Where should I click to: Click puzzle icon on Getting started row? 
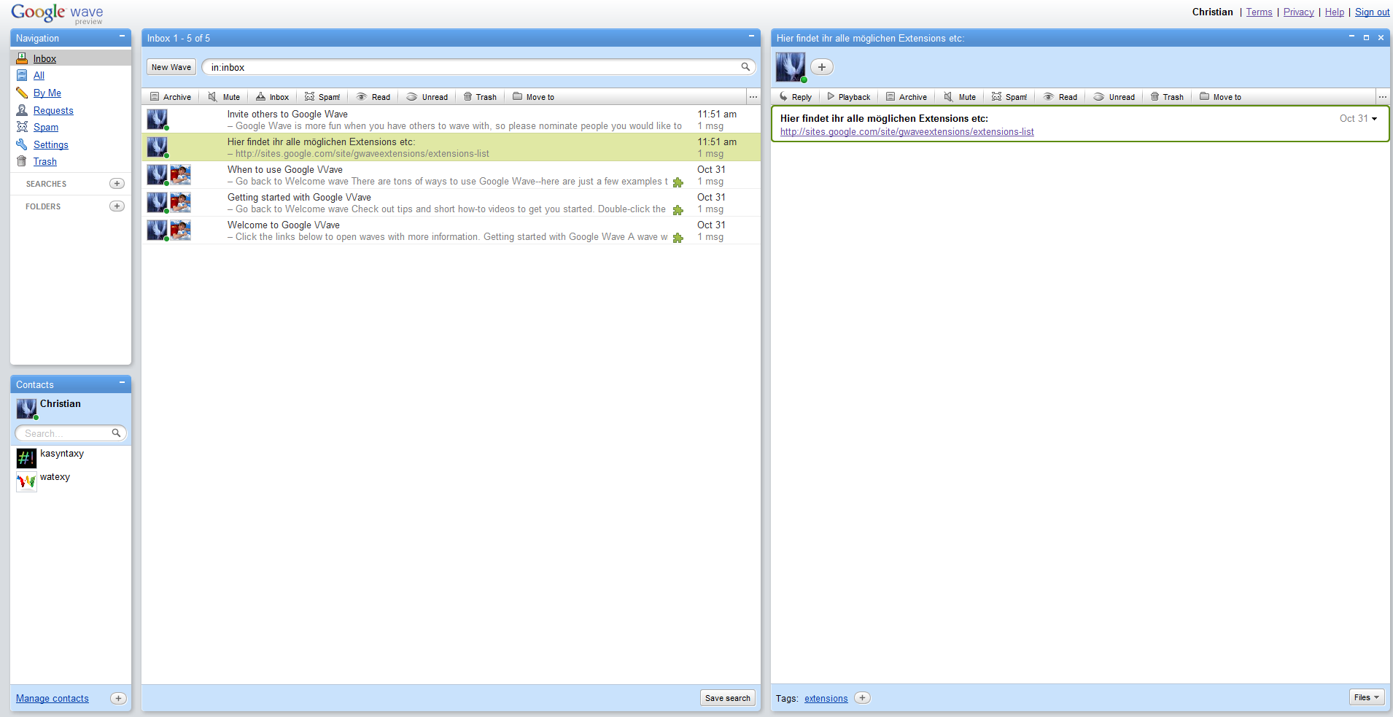click(678, 210)
